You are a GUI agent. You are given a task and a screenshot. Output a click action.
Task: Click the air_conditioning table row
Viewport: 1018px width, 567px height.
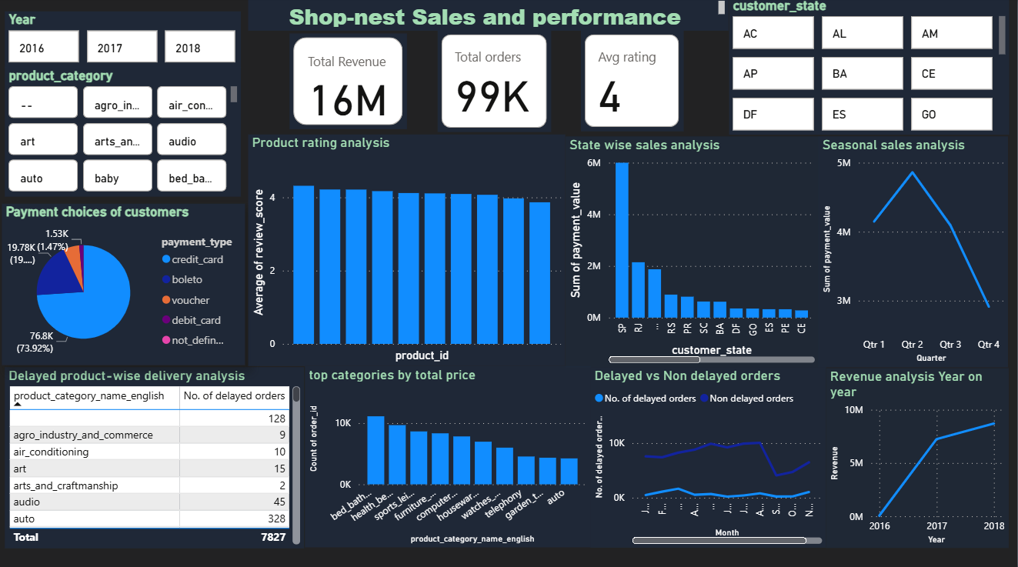pos(149,452)
